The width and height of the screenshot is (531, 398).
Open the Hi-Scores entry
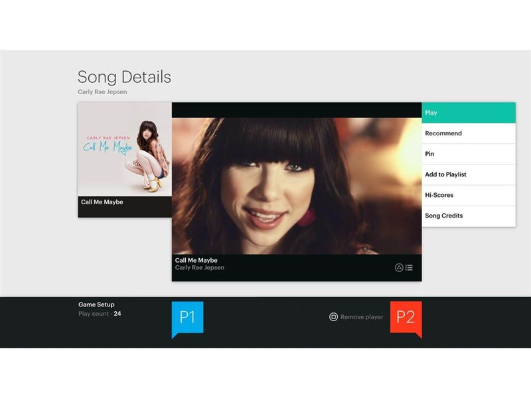[x=469, y=195]
